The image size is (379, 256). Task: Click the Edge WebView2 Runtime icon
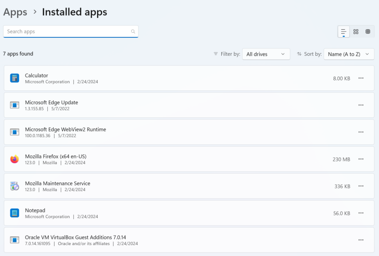(15, 132)
